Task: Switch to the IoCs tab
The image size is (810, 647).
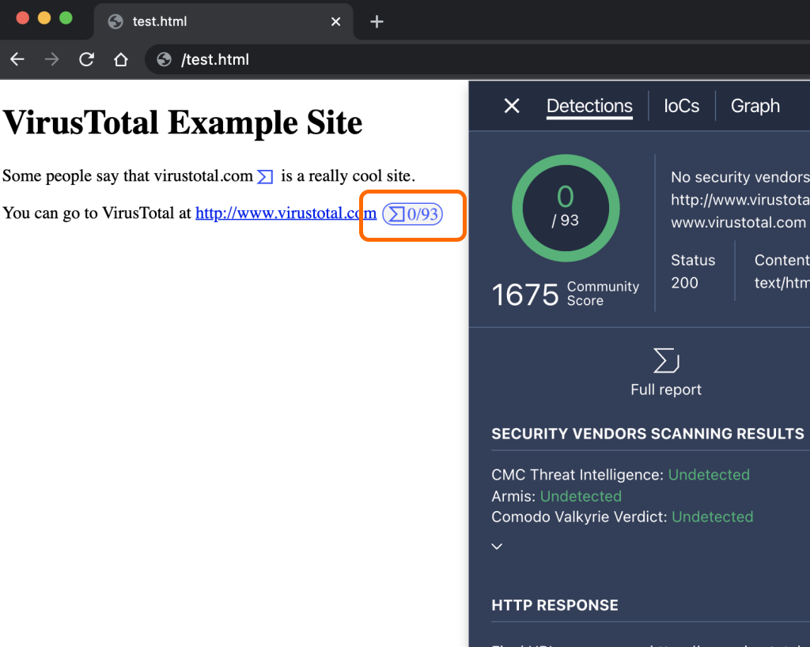Action: tap(681, 106)
